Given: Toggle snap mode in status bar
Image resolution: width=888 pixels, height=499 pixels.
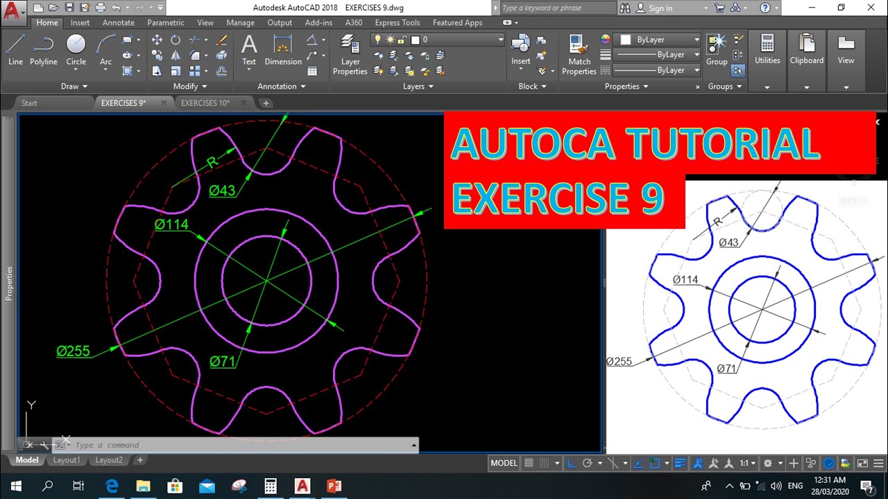Looking at the screenshot, I should (545, 463).
